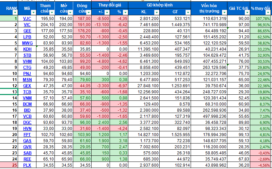The width and height of the screenshot is (272, 169).
Task: Select GAS price change 1.900
Action: click(x=101, y=141)
